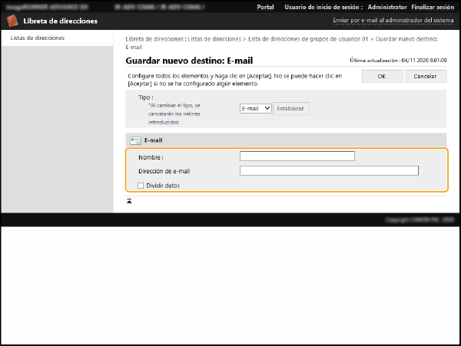Click the Última actualización timestamp

click(x=398, y=60)
